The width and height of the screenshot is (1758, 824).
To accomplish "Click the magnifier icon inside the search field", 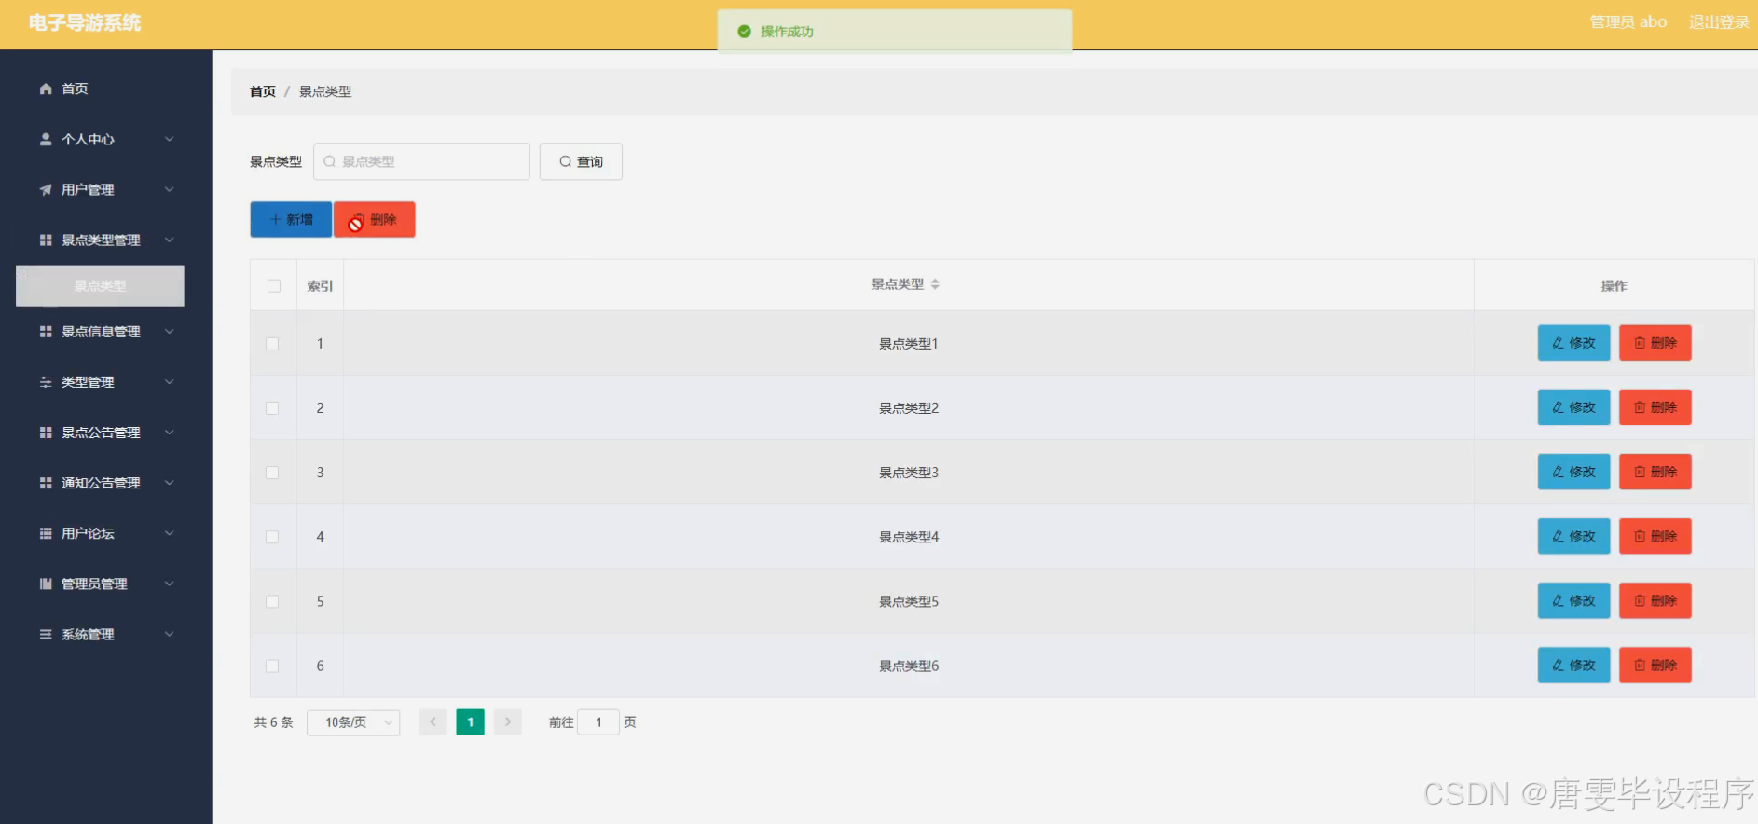I will pyautogui.click(x=329, y=161).
